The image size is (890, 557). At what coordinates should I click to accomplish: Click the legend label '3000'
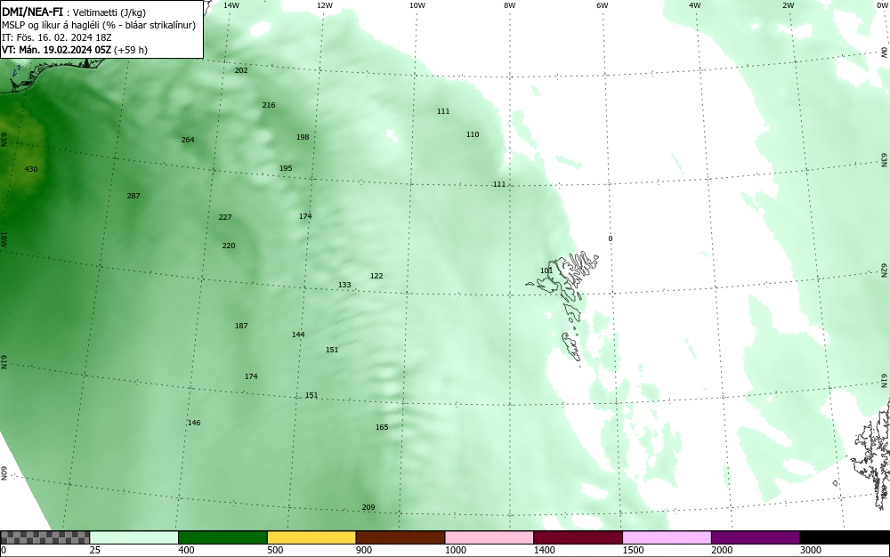tap(811, 550)
